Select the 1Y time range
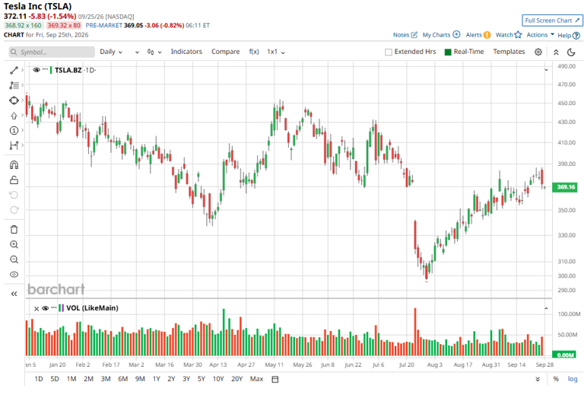Screen dimensions: 584x398 coord(157,379)
